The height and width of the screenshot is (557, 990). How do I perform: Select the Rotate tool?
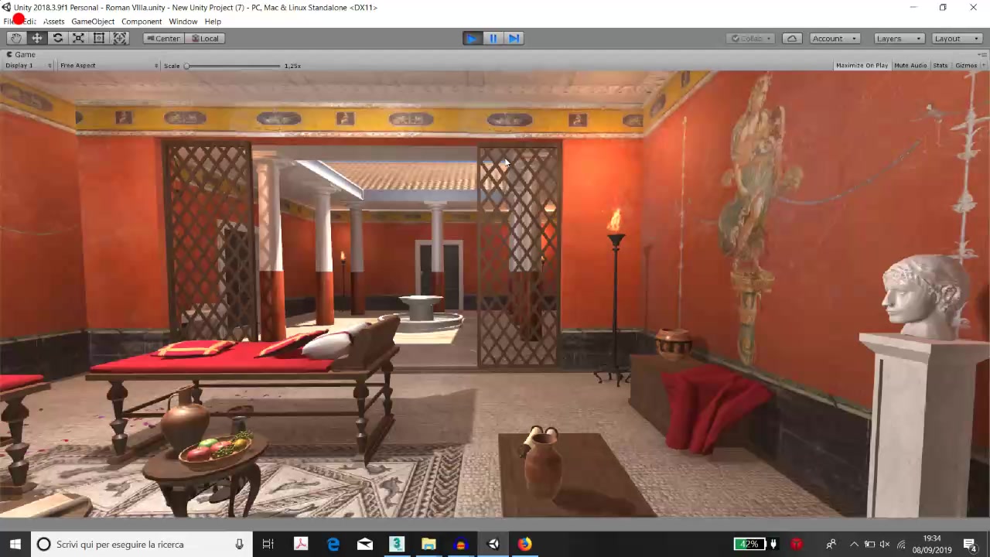click(x=57, y=38)
